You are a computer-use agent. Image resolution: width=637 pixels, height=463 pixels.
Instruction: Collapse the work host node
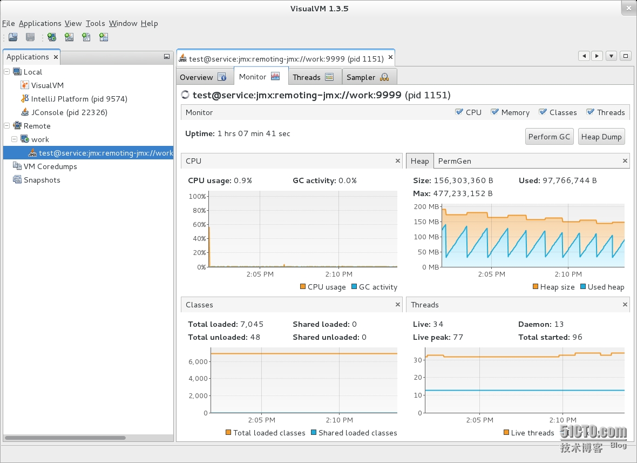tap(14, 139)
